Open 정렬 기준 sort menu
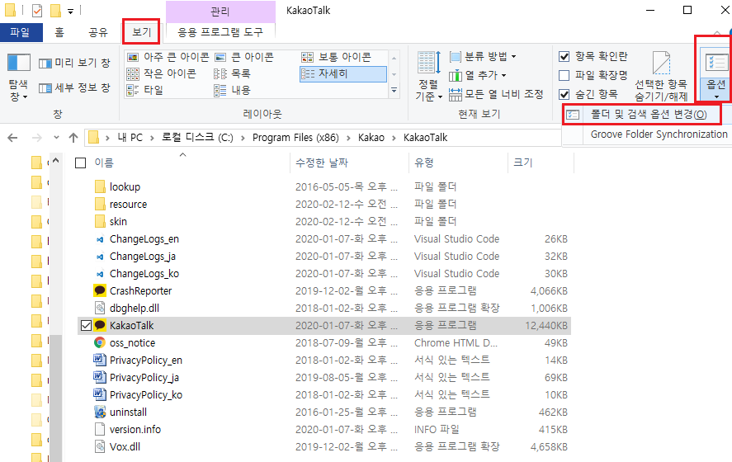Image resolution: width=732 pixels, height=462 pixels. (x=428, y=76)
